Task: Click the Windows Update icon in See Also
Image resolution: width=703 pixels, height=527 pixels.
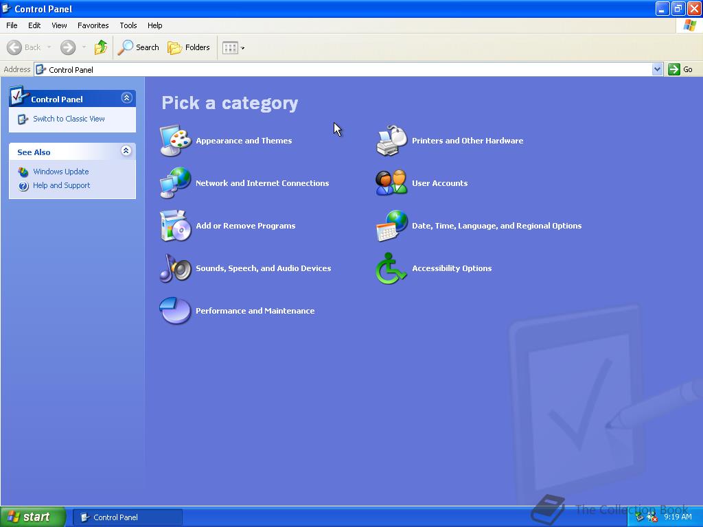Action: point(23,172)
